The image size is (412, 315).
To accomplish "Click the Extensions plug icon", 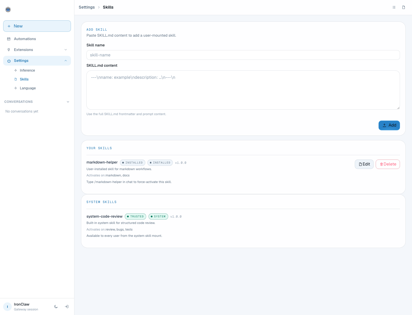I will tap(9, 50).
